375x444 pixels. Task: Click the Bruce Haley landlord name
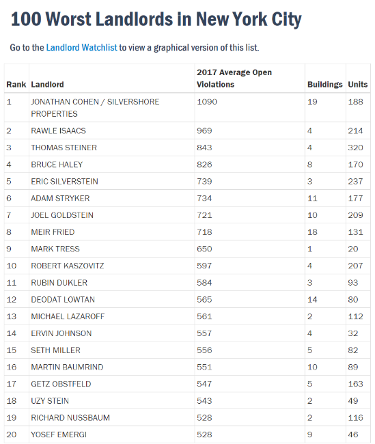point(57,165)
